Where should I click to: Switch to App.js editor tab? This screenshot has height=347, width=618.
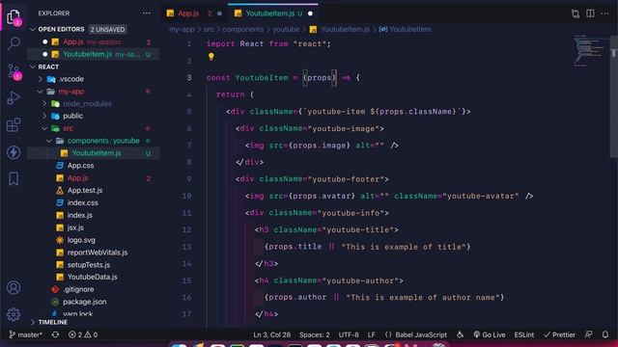[195, 13]
